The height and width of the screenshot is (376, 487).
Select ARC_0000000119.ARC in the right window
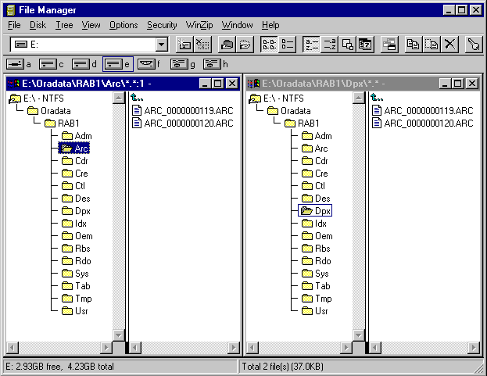click(428, 110)
